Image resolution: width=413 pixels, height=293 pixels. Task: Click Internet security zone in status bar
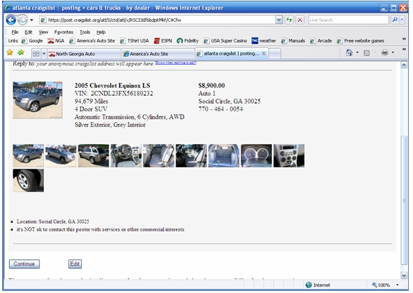(318, 285)
